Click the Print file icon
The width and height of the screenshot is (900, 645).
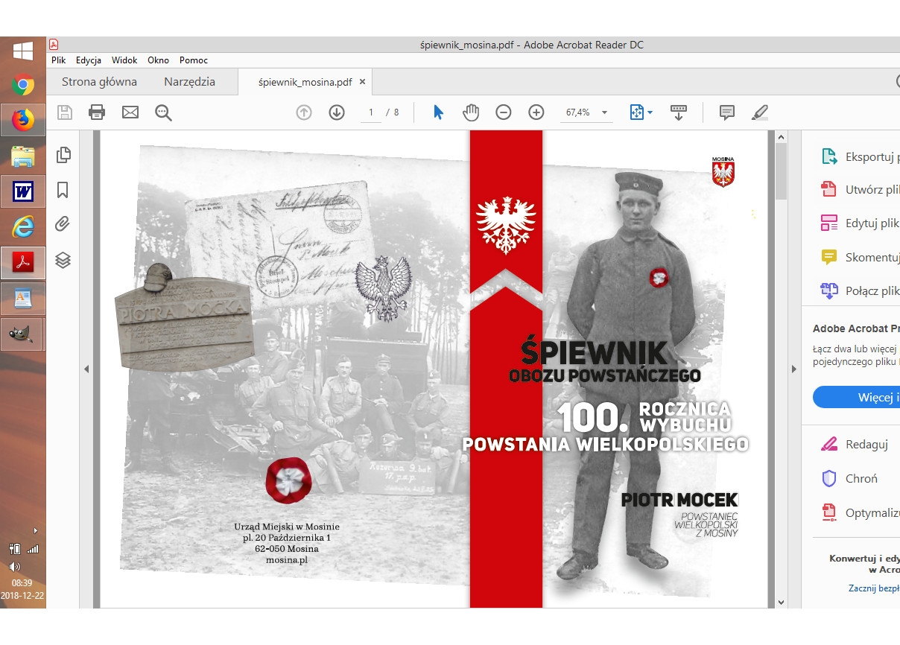97,112
